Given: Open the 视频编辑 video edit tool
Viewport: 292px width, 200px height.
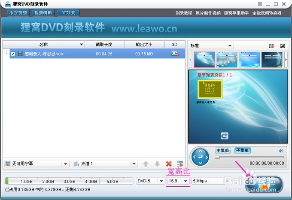Looking at the screenshot, I should click(43, 13).
